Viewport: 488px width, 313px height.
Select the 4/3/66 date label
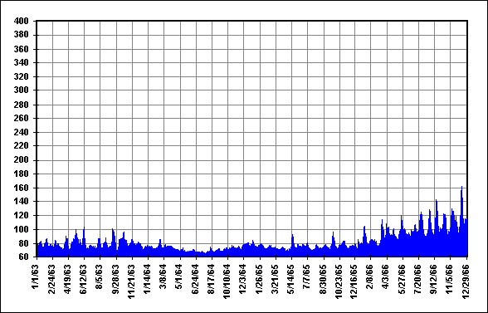pos(386,276)
